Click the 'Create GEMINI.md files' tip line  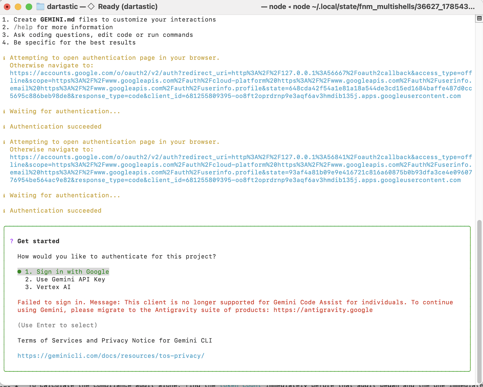tap(115, 19)
